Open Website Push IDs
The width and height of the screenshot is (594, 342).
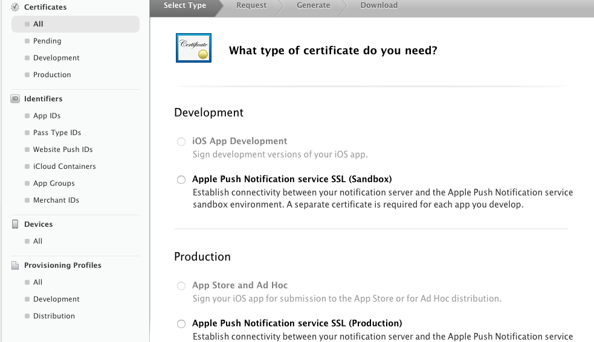click(62, 150)
